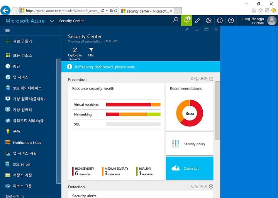Click the green Networking healthy bar segment
This screenshot has width=278, height=198.
[154, 114]
